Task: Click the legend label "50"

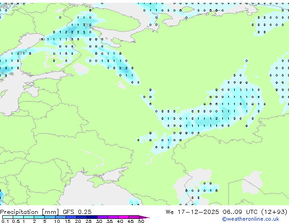Action: 141,221
